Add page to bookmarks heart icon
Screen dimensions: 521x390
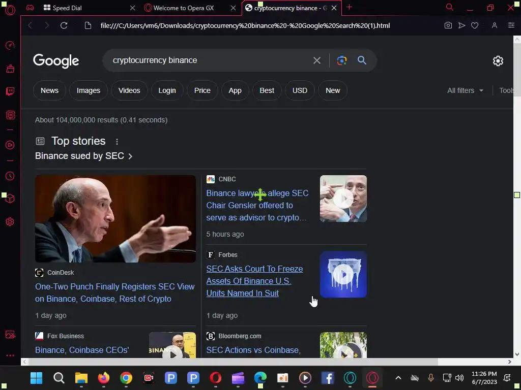coord(475,25)
